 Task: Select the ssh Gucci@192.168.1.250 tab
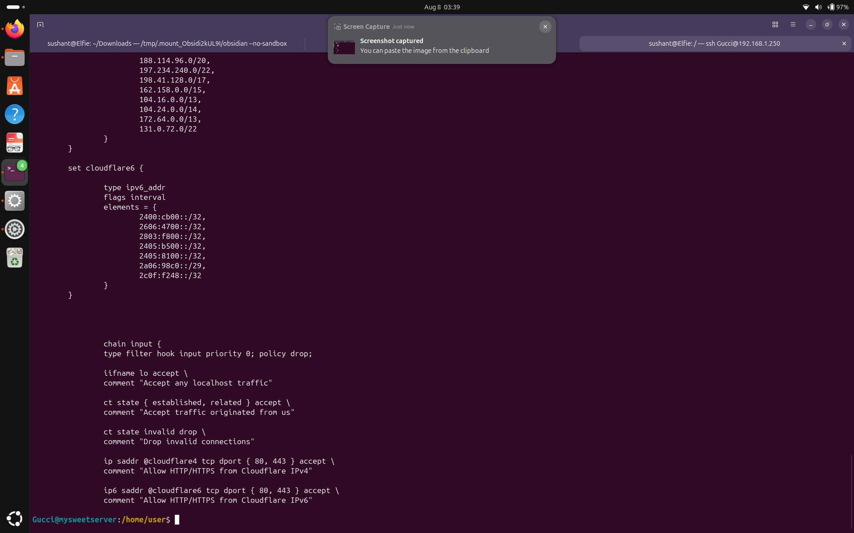(x=714, y=44)
